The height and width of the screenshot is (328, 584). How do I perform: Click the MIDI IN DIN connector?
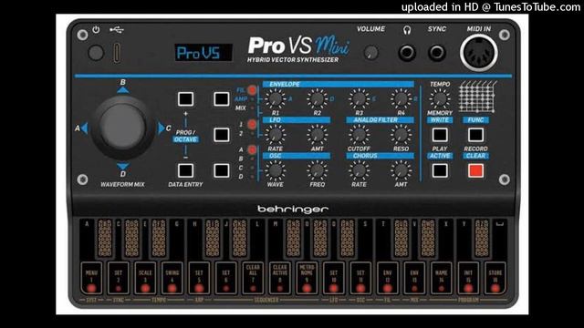(478, 53)
